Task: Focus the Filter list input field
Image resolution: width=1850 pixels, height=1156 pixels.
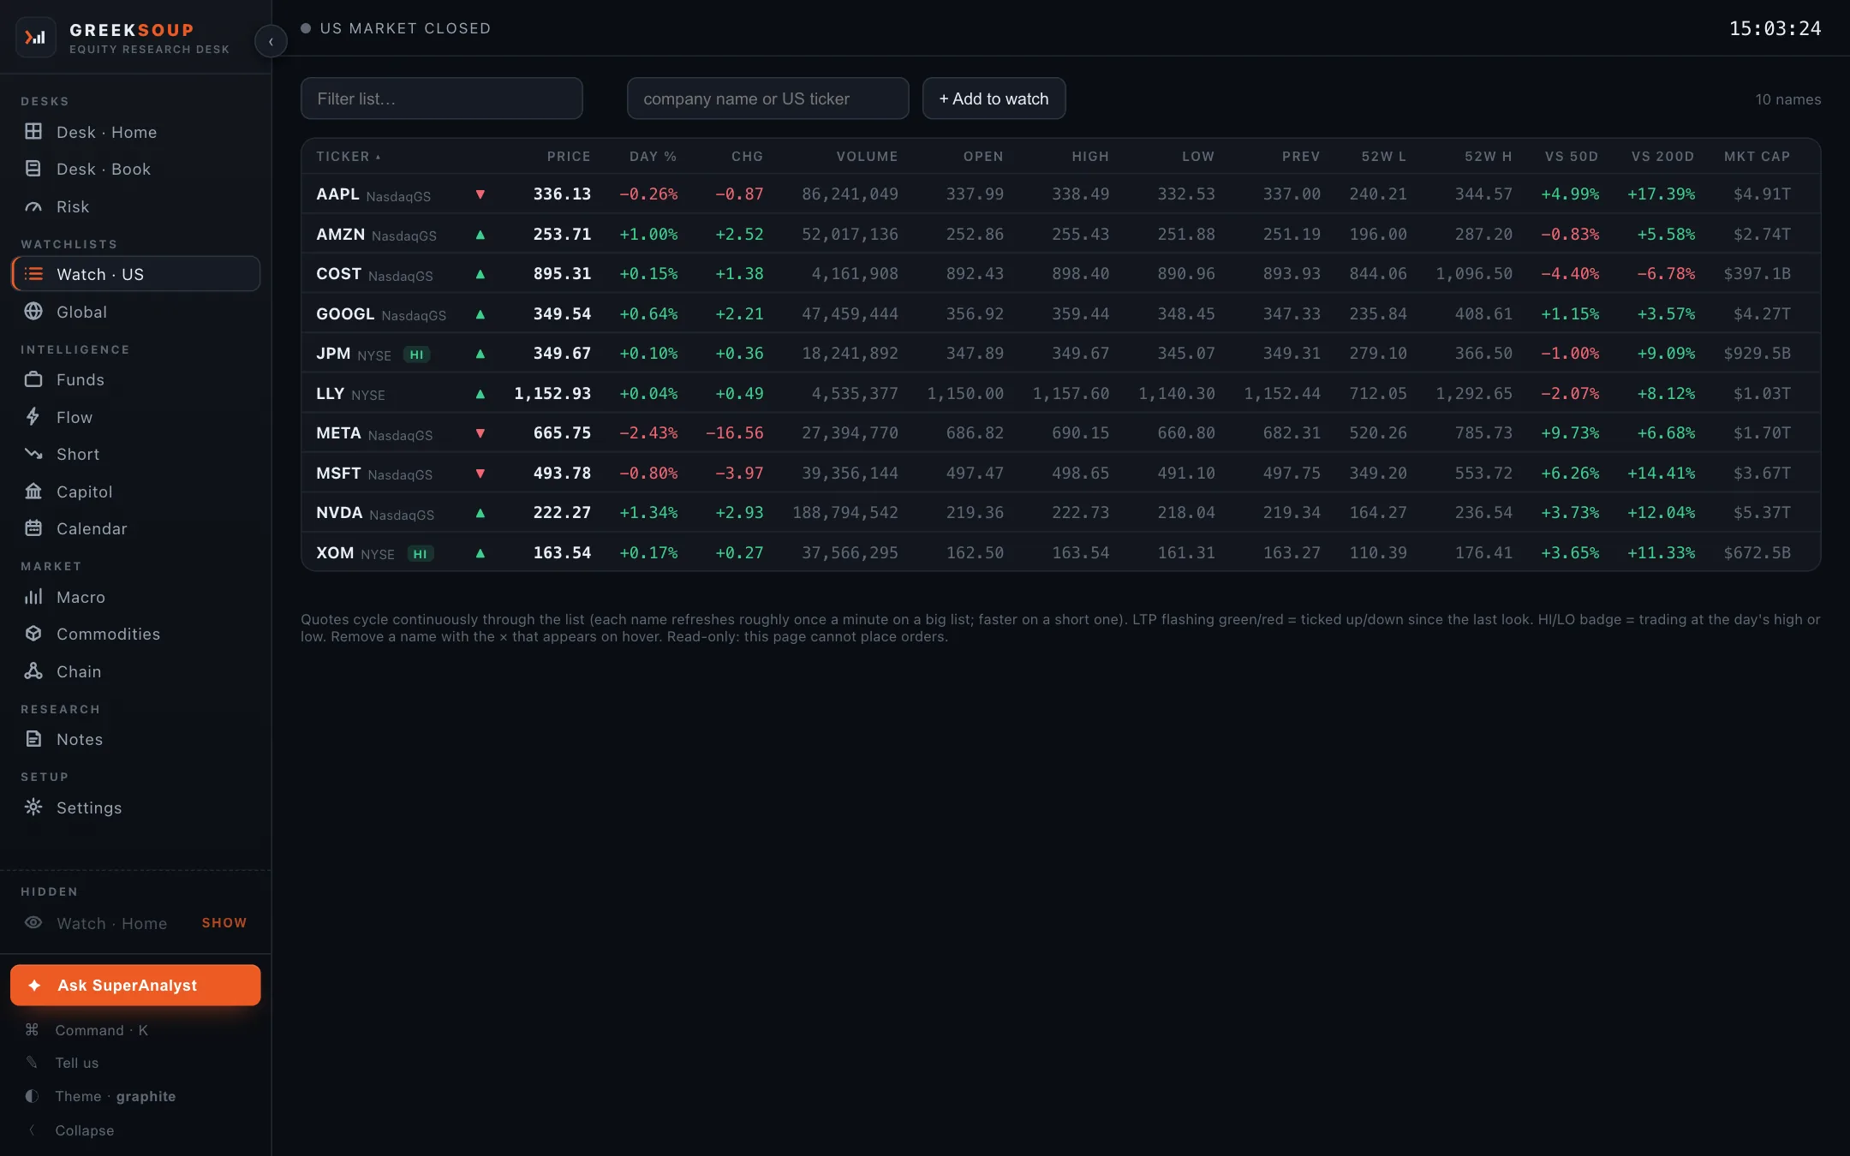Action: coord(442,98)
